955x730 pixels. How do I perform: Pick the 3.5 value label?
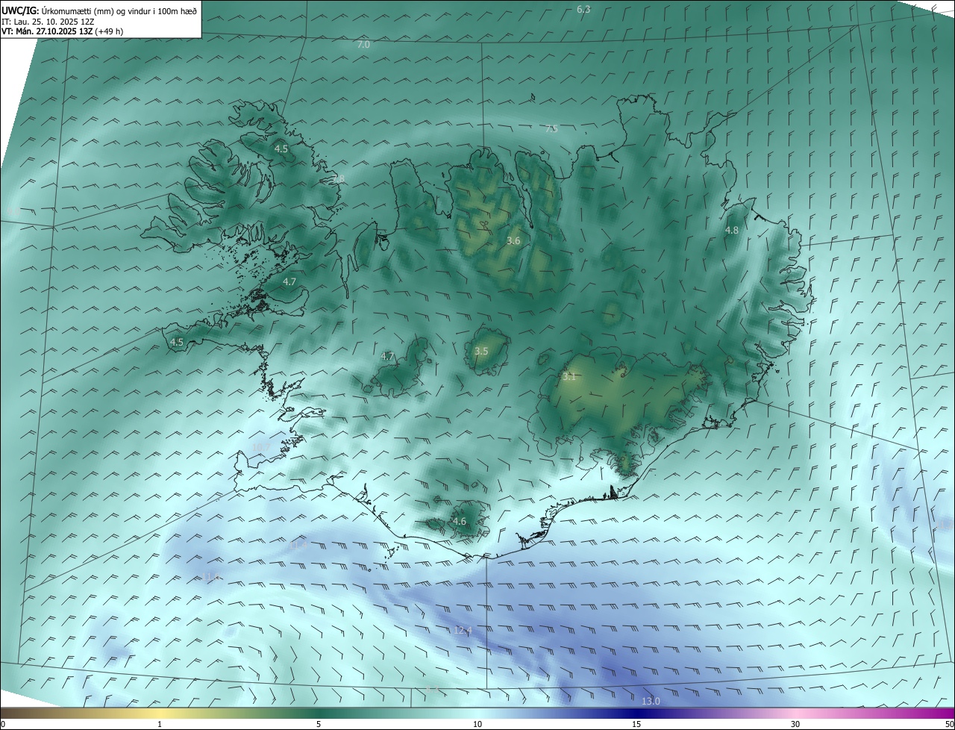point(481,351)
